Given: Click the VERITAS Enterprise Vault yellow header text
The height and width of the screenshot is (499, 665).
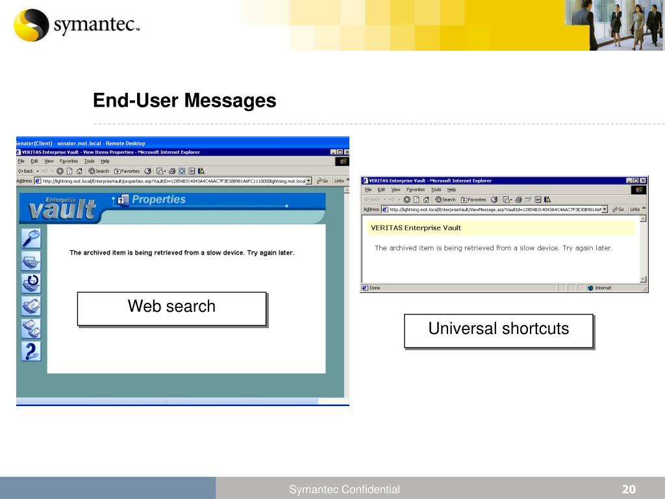Looking at the screenshot, I should (x=416, y=228).
